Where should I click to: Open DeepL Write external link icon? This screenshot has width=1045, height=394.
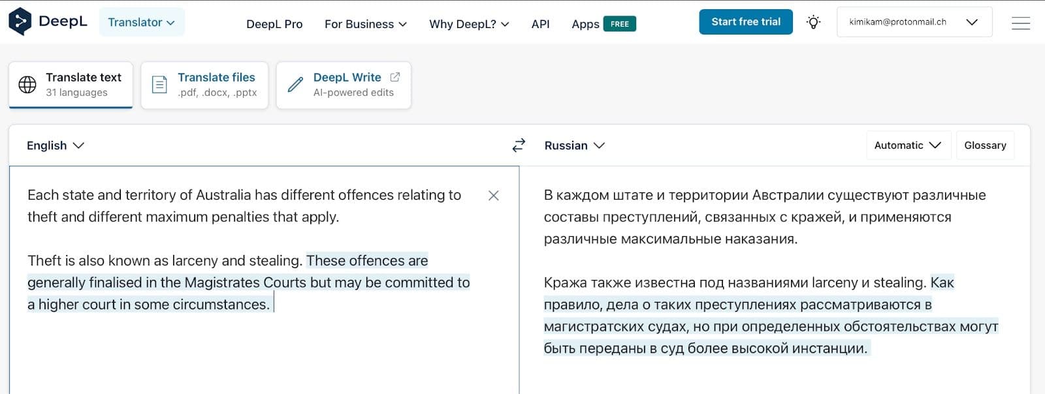click(x=395, y=77)
